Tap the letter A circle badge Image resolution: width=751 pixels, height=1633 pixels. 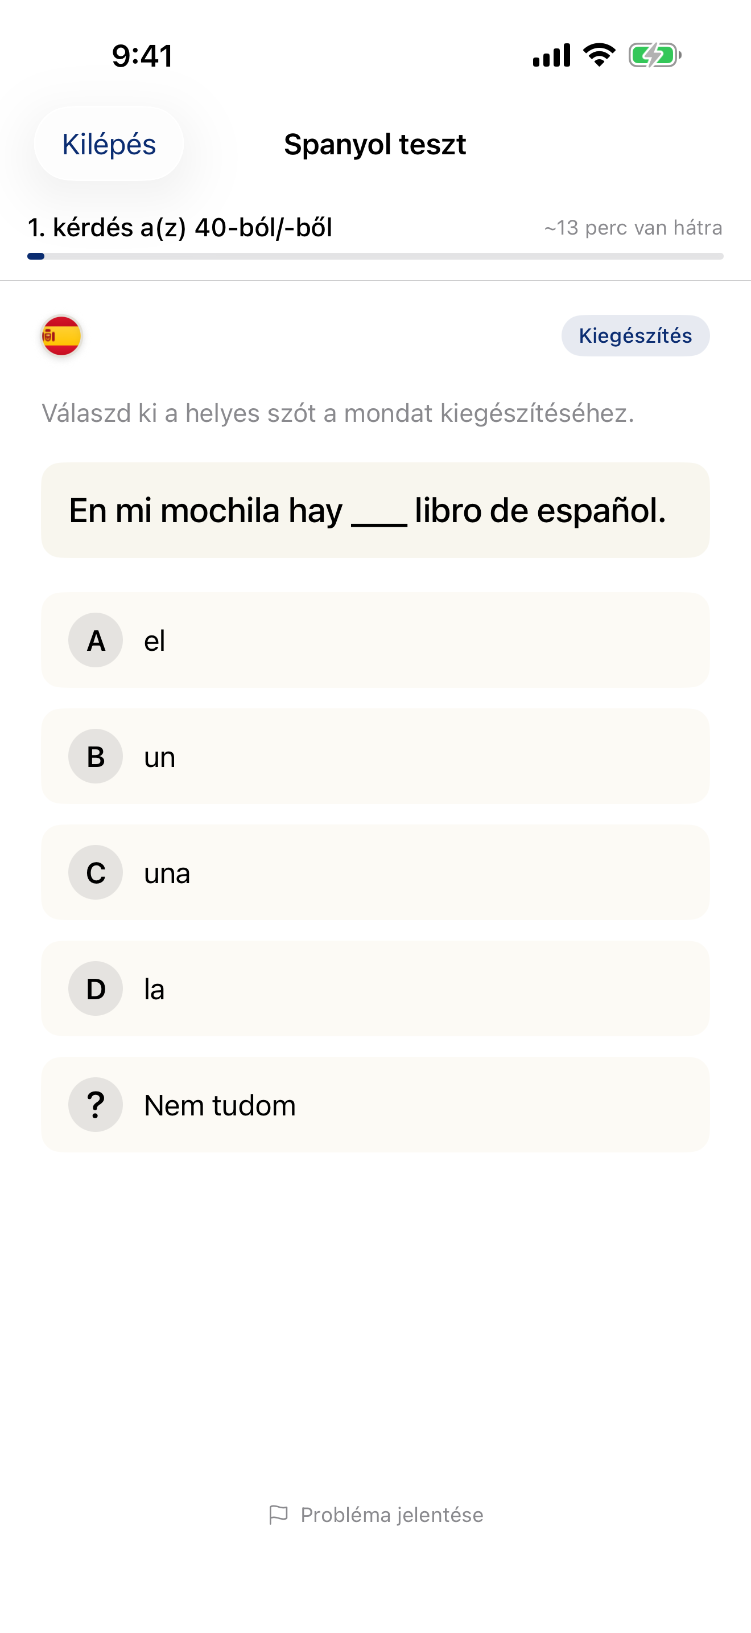click(96, 640)
